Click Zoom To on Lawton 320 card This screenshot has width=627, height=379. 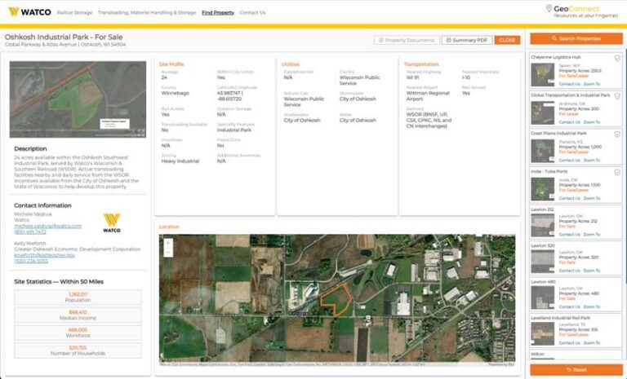click(x=592, y=271)
